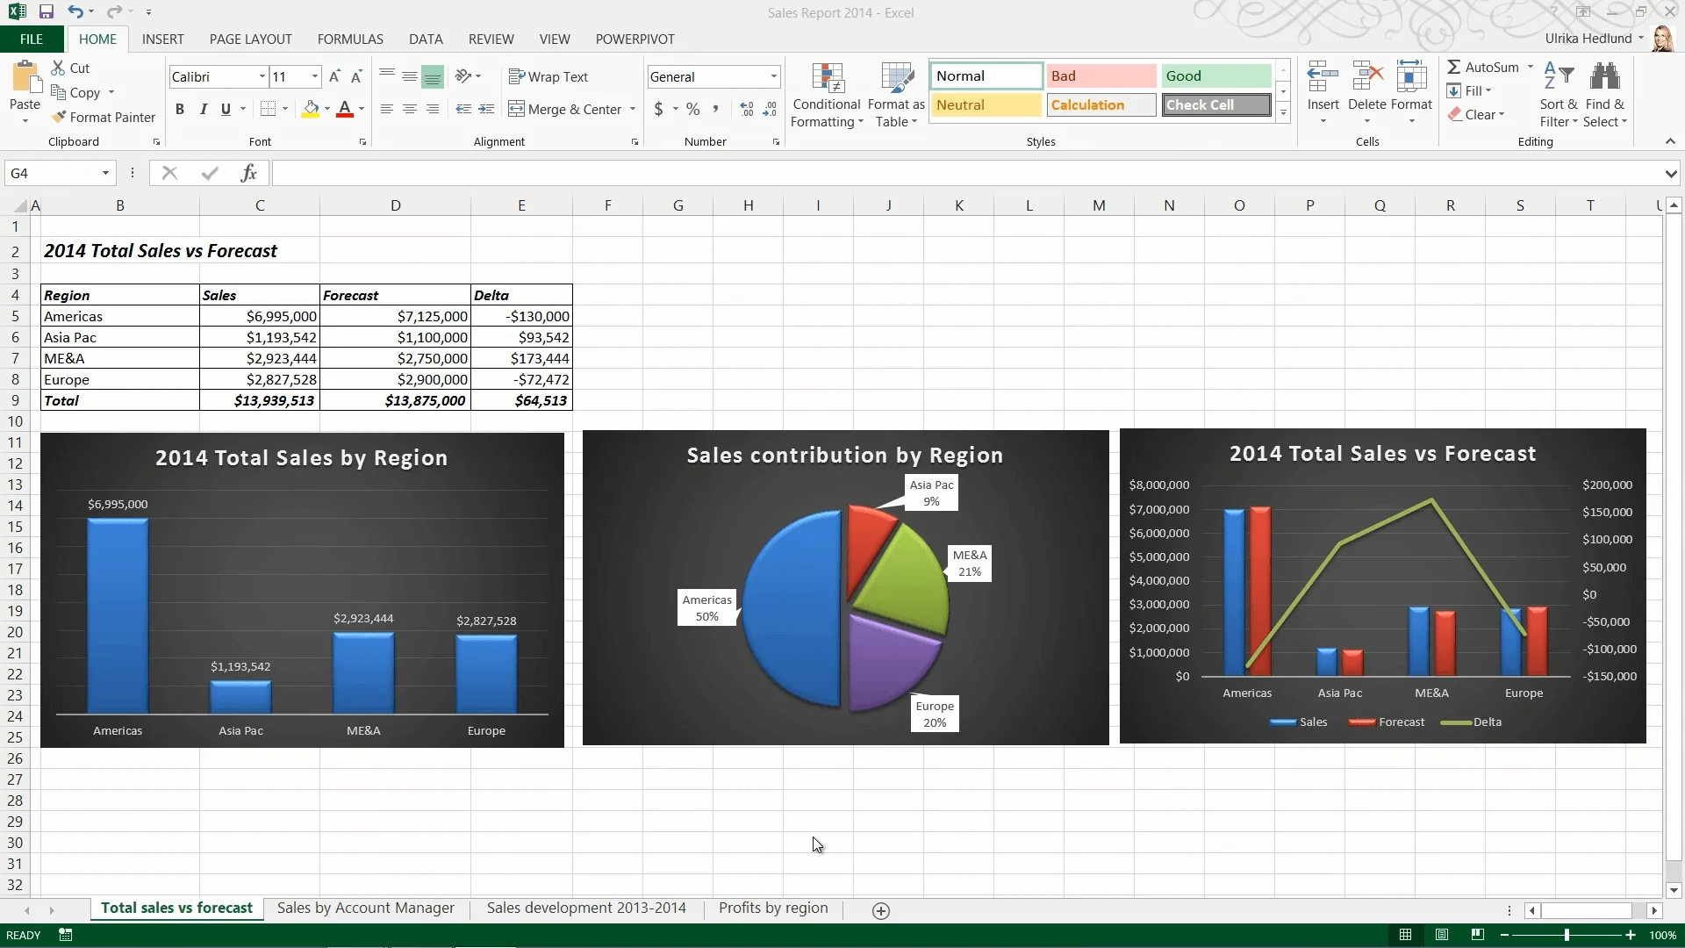Open the INSERT ribbon tab
This screenshot has height=948, width=1685.
tap(163, 39)
